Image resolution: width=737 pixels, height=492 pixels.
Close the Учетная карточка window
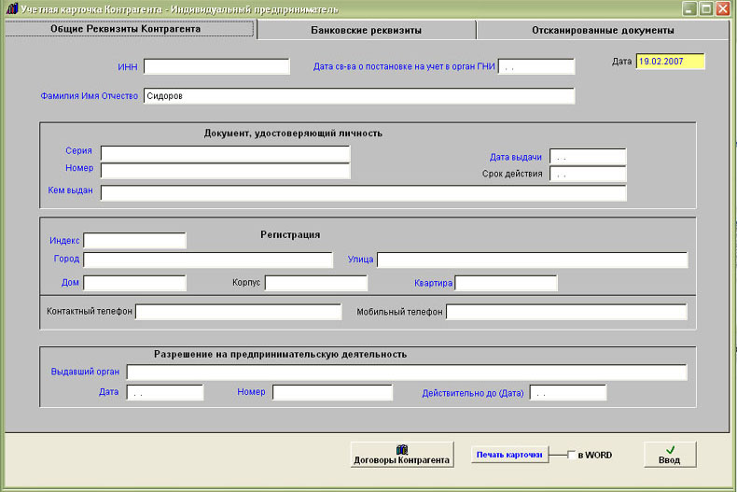[722, 8]
